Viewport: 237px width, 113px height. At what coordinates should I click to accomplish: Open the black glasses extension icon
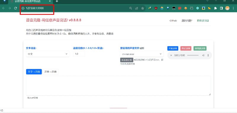tap(174, 8)
